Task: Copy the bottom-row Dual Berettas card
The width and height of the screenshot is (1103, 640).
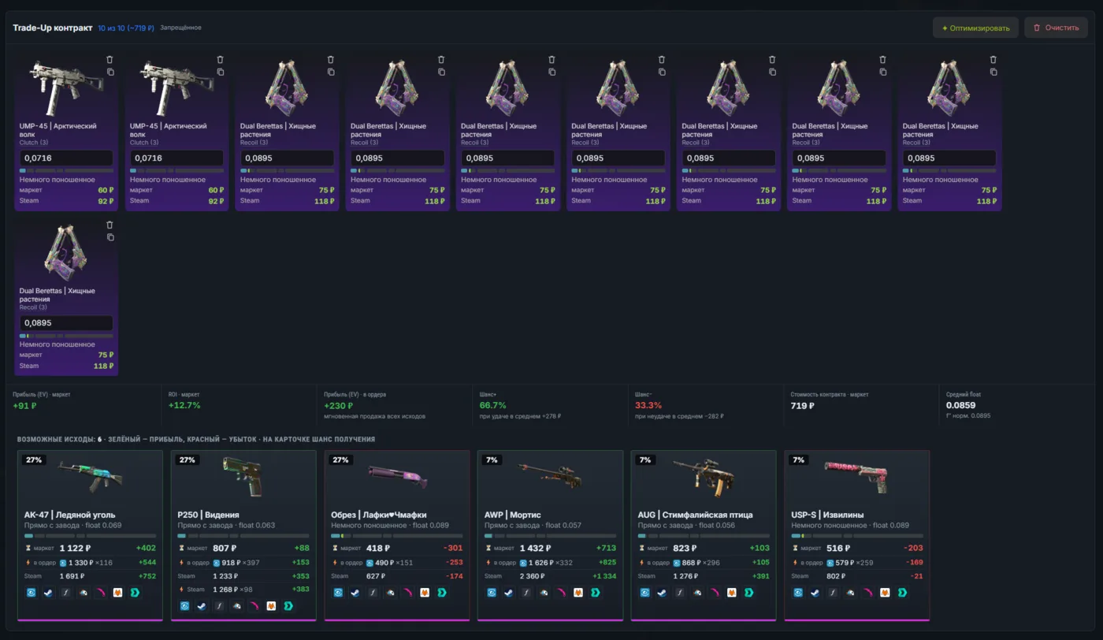Action: pos(110,237)
